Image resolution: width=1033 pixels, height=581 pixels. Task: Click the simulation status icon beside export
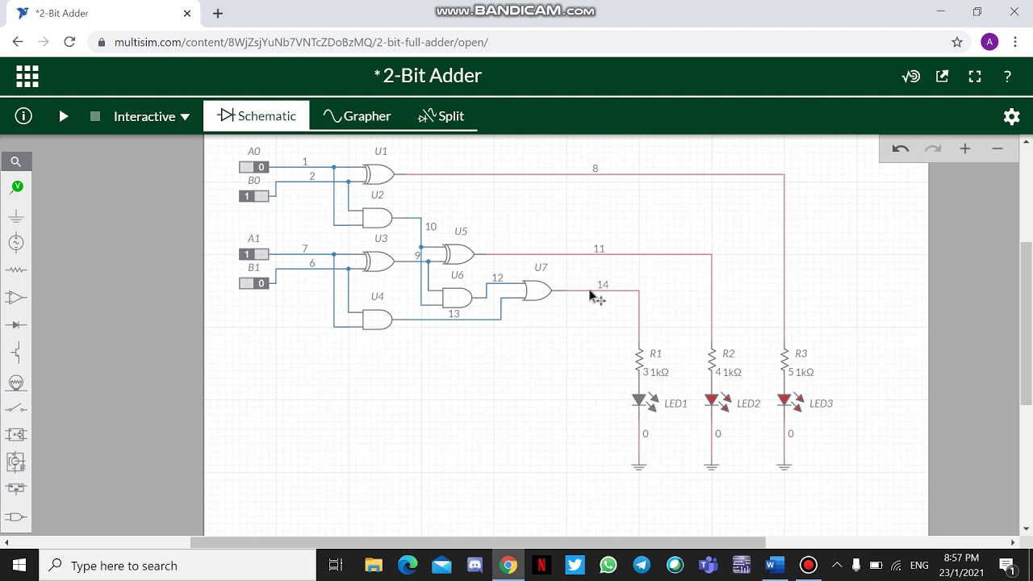click(x=911, y=77)
